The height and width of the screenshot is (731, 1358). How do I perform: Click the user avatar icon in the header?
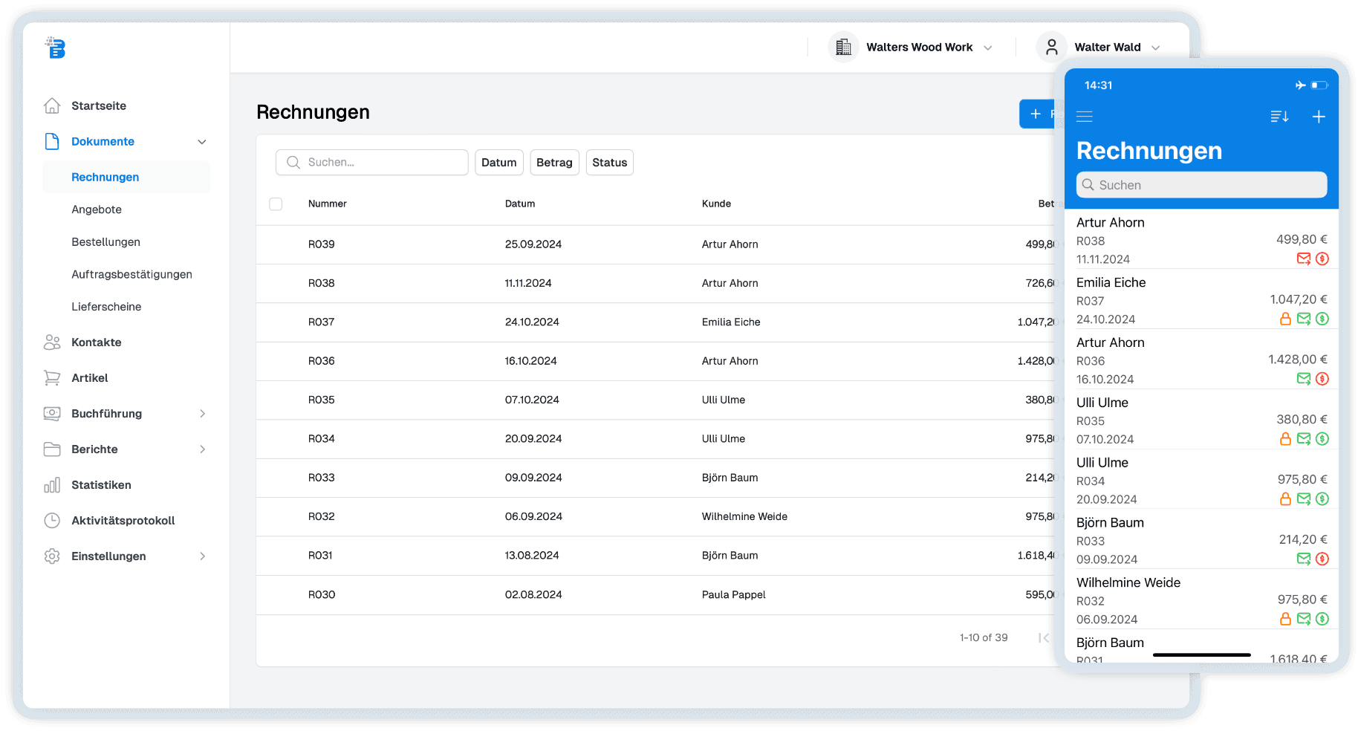(1051, 47)
